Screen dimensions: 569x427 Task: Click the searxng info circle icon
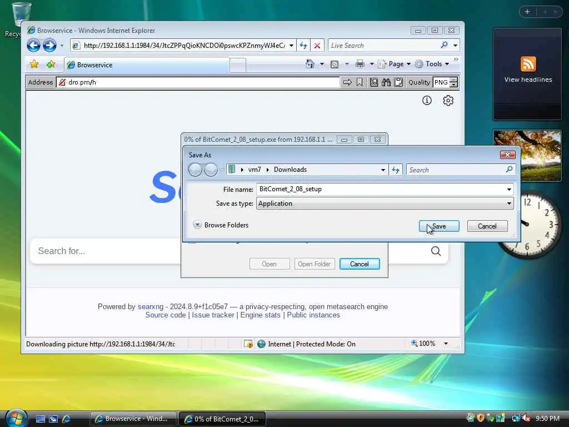[427, 100]
